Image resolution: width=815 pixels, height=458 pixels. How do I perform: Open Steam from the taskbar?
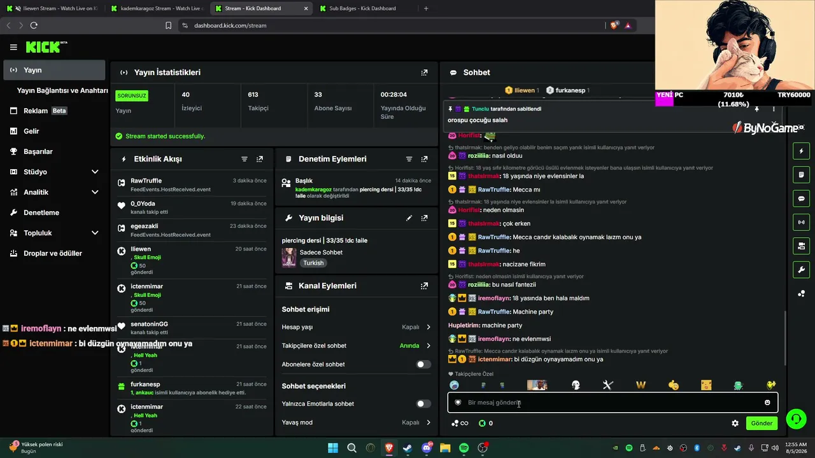tap(407, 448)
